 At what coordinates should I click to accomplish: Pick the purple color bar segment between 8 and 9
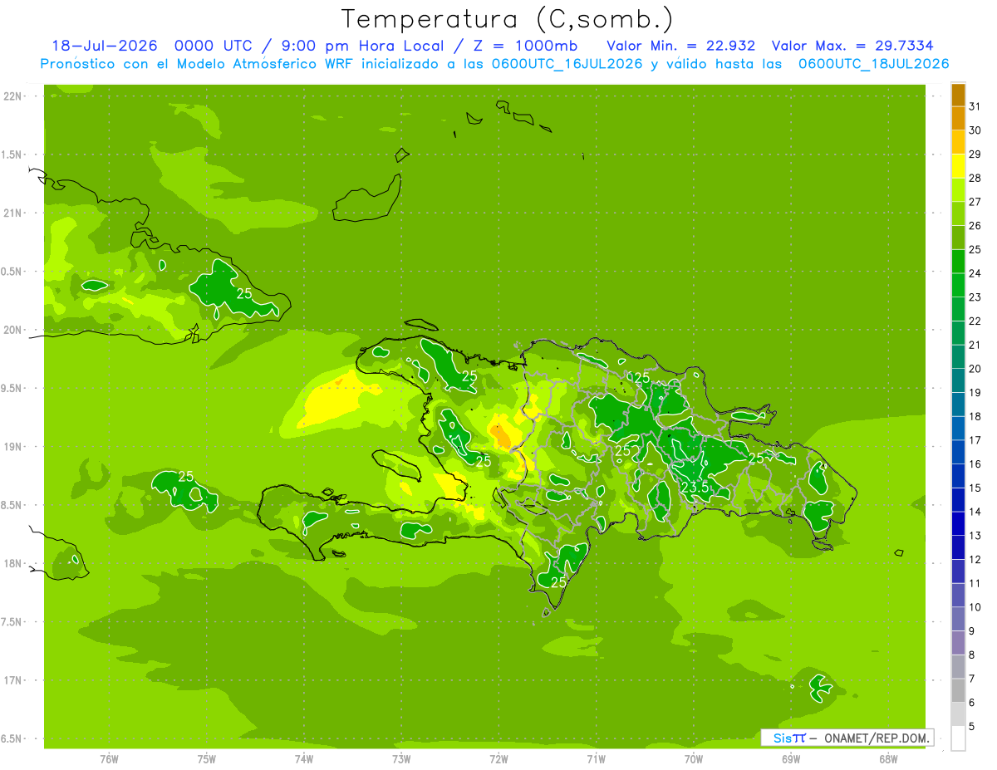click(958, 643)
